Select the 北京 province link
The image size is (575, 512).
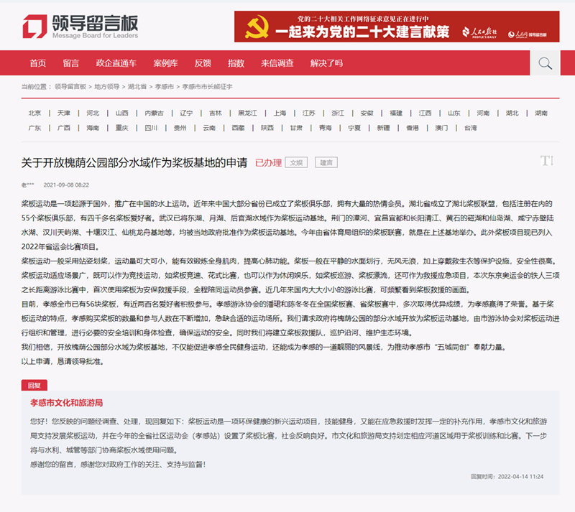[x=34, y=113]
